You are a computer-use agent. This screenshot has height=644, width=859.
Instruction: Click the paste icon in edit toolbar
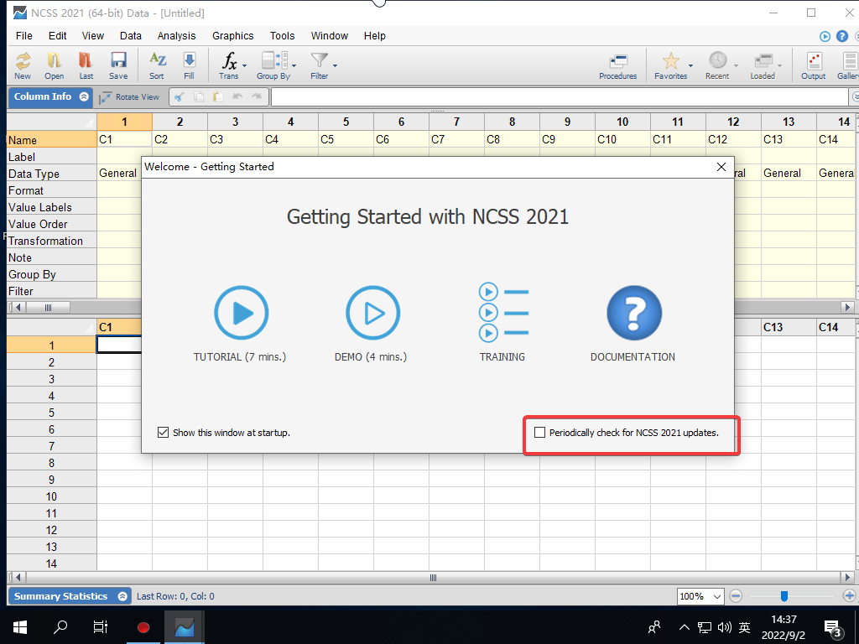point(218,97)
